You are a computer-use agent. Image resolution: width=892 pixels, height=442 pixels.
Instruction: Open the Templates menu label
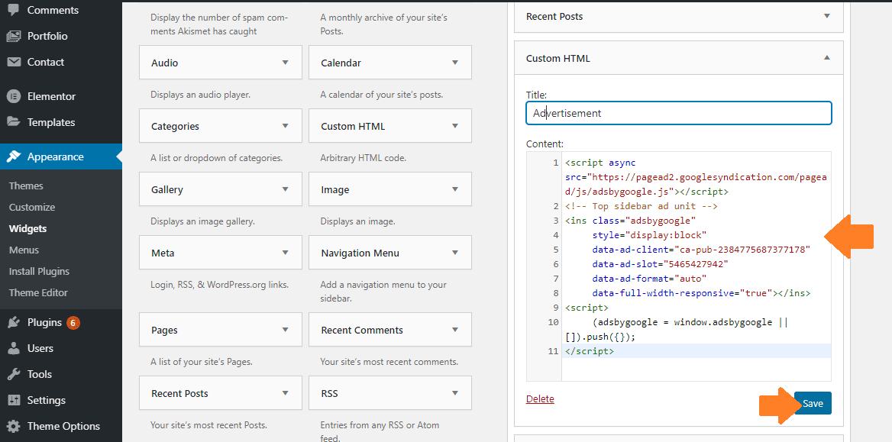tap(51, 122)
